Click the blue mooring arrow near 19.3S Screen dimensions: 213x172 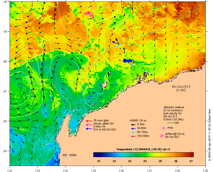coord(116,43)
